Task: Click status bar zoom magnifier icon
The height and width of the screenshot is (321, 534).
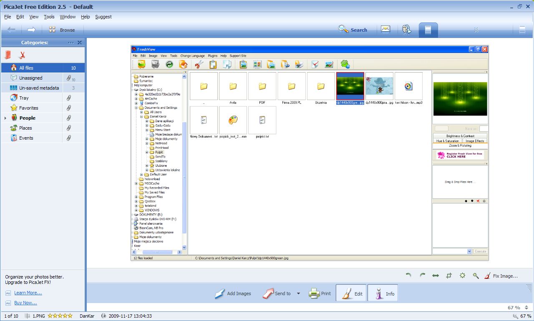Action: coord(515,316)
